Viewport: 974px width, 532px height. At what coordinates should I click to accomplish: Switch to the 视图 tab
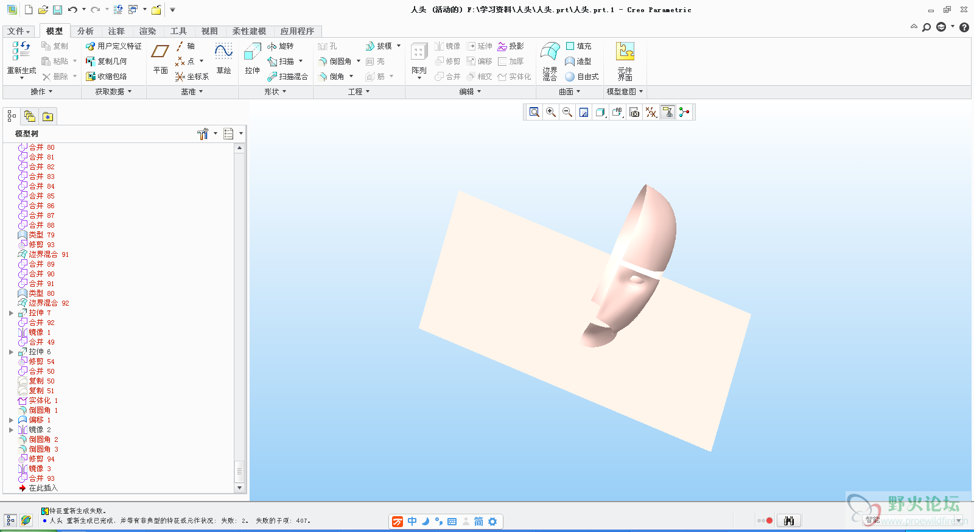pyautogui.click(x=209, y=31)
